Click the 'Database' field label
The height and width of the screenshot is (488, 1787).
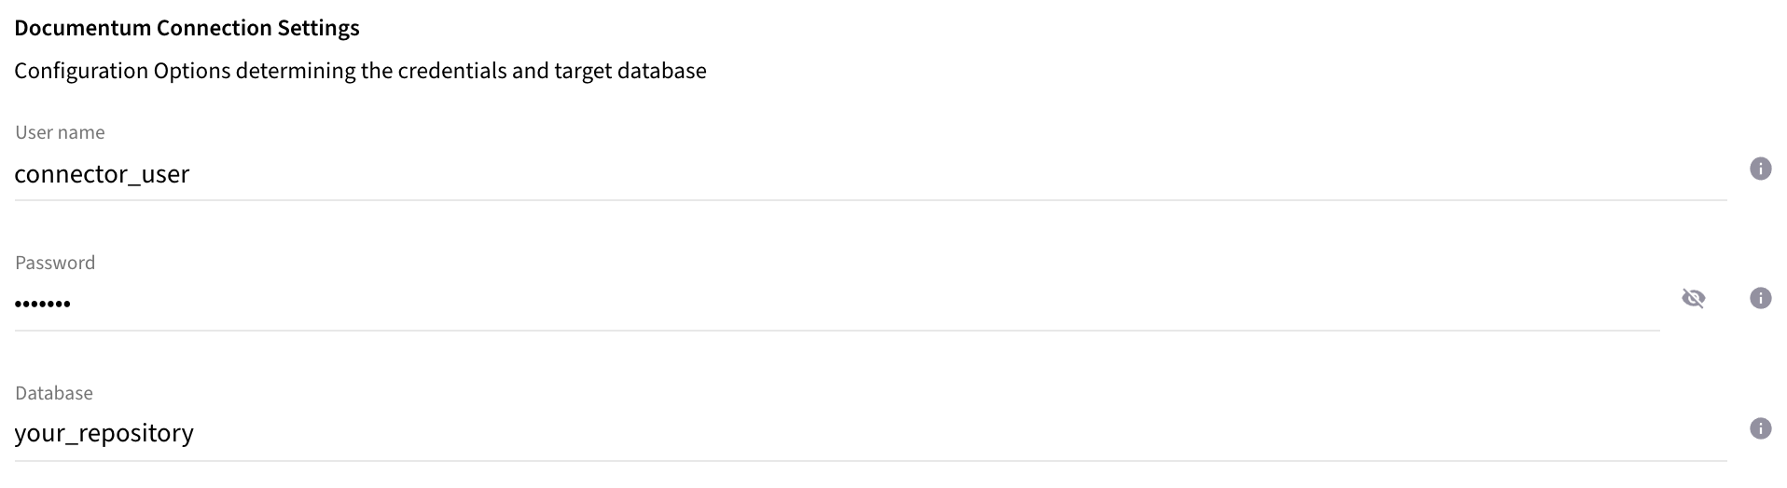pos(54,393)
